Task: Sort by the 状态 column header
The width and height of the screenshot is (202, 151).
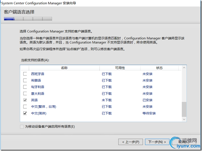Action: [159, 68]
